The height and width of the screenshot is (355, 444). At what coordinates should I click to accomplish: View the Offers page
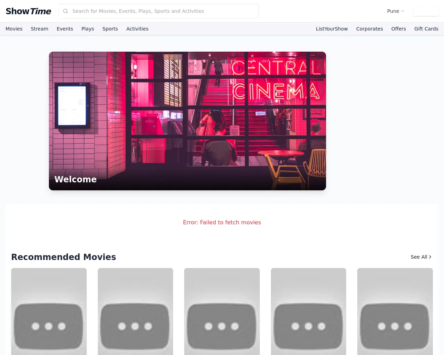399,29
